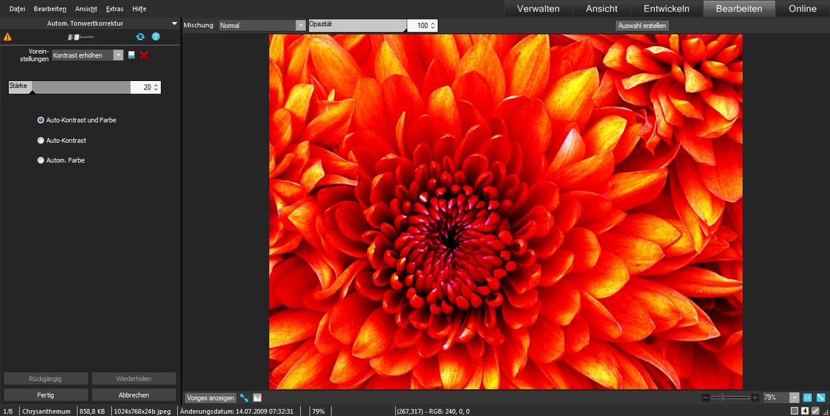This screenshot has height=416, width=830.
Task: Delete preset with the red X icon
Action: pyautogui.click(x=144, y=56)
